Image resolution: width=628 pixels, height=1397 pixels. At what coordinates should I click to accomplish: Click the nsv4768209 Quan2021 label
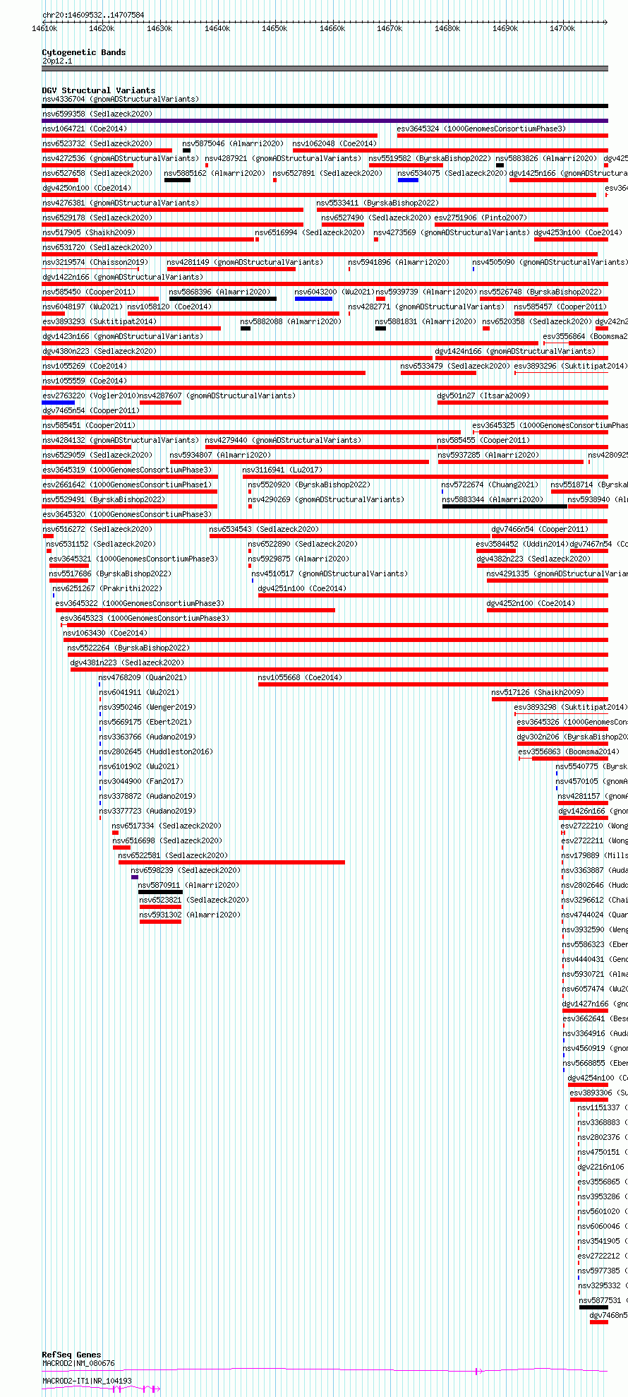point(143,677)
